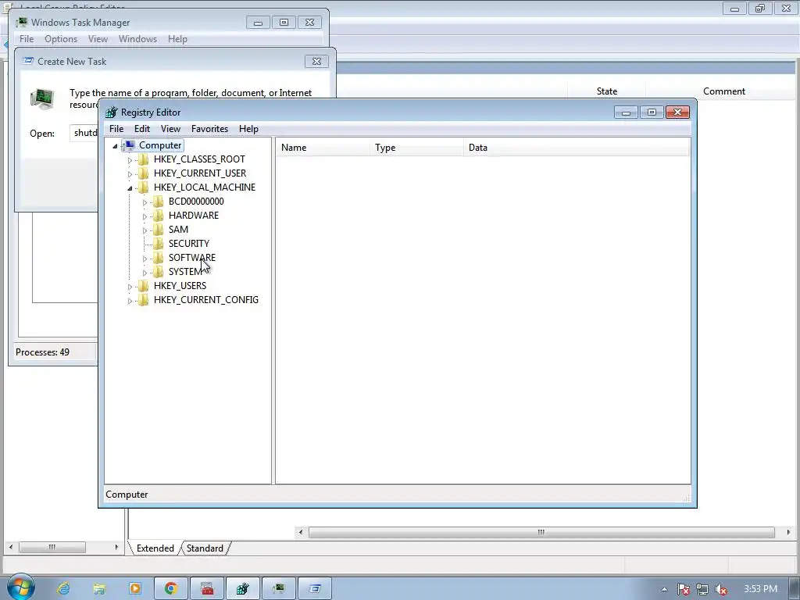
Task: Switch to the Standard tab
Action: [205, 548]
